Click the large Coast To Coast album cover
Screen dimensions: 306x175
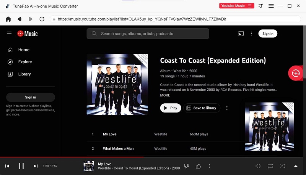click(x=117, y=84)
